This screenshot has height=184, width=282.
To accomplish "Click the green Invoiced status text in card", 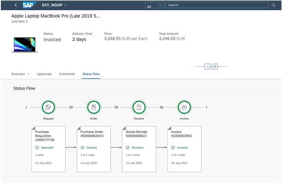I will coord(182,147).
